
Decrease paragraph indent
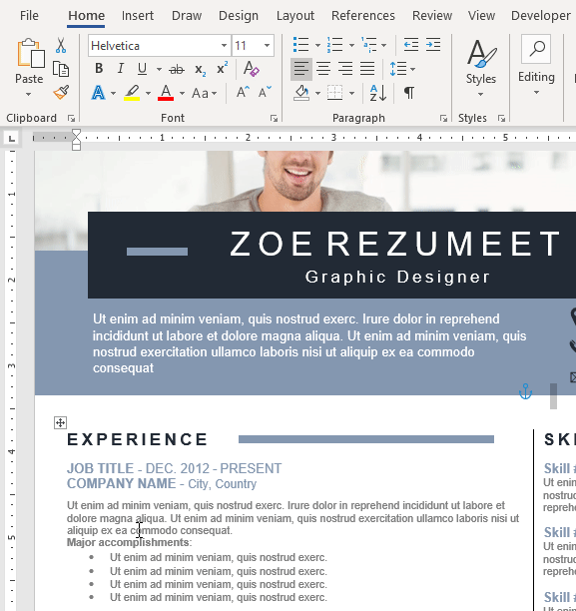410,45
